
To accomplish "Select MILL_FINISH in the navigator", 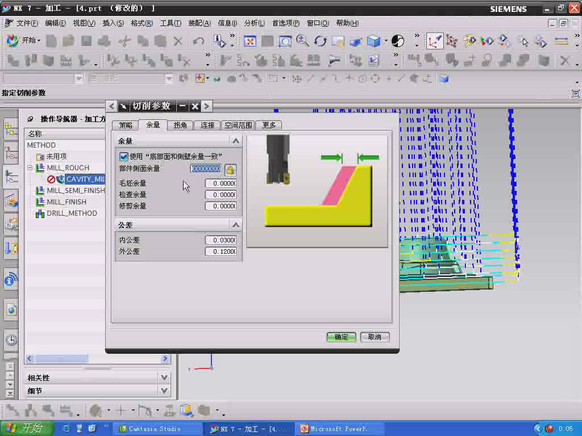I will pyautogui.click(x=66, y=202).
